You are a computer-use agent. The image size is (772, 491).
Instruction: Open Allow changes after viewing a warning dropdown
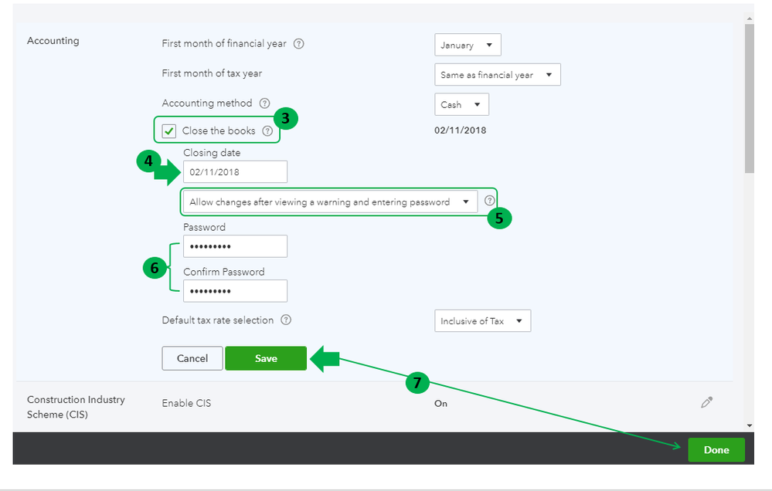coord(331,201)
